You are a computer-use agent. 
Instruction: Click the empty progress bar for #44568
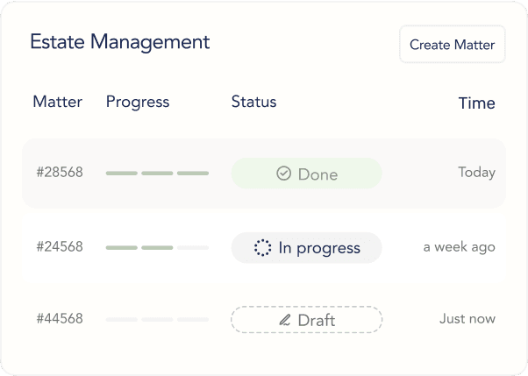click(157, 320)
